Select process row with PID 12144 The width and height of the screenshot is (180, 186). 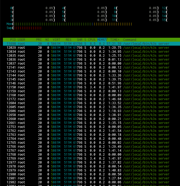click(91, 75)
